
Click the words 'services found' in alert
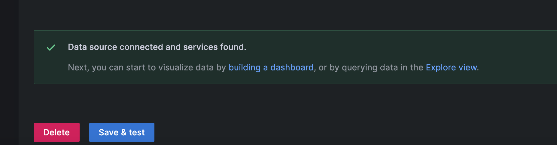point(215,47)
